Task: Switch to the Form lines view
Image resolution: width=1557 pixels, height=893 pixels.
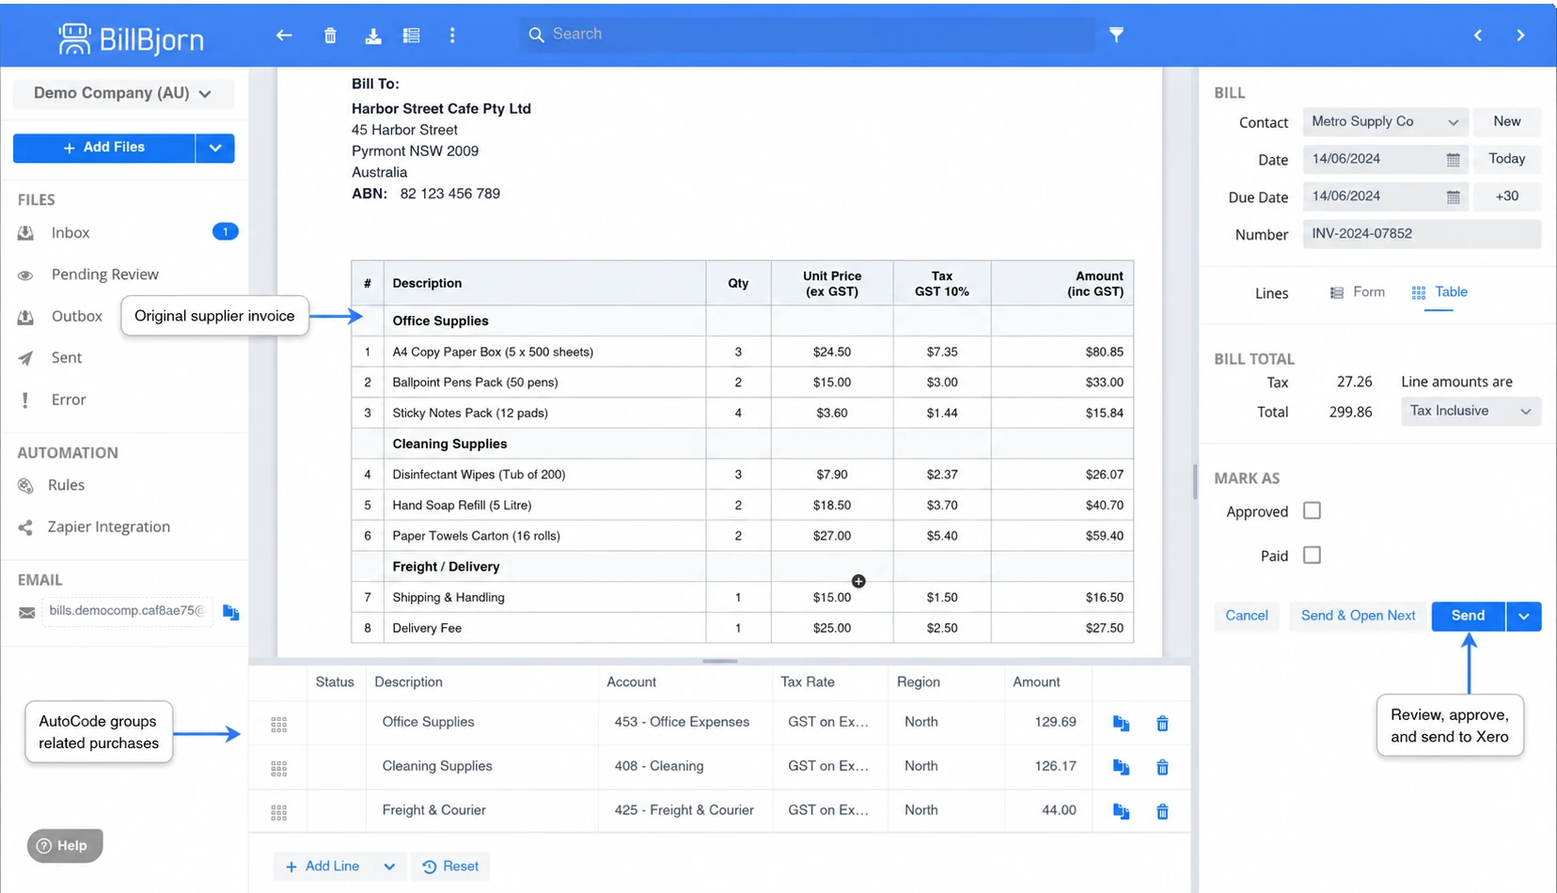Action: tap(1357, 292)
